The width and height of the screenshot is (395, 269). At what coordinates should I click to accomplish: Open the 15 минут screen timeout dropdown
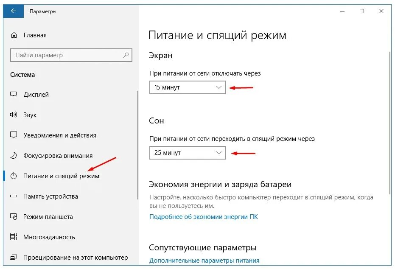click(188, 87)
